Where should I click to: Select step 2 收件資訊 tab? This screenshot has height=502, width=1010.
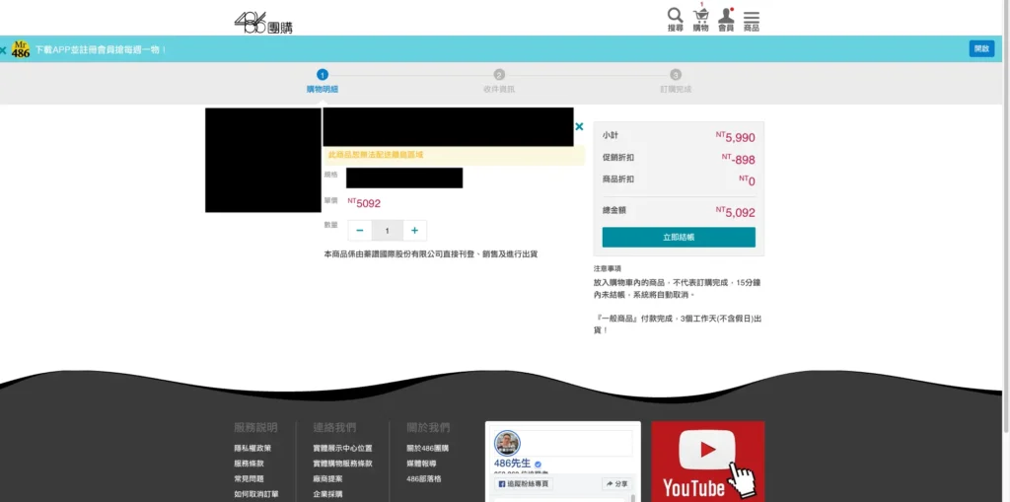coord(499,82)
